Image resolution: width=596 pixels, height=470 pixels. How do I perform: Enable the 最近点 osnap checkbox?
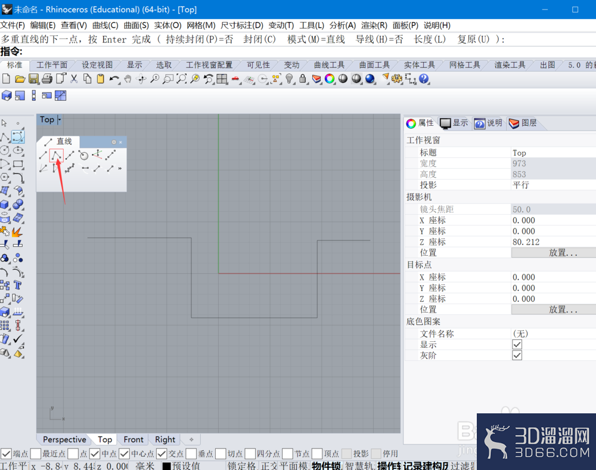[x=35, y=453]
